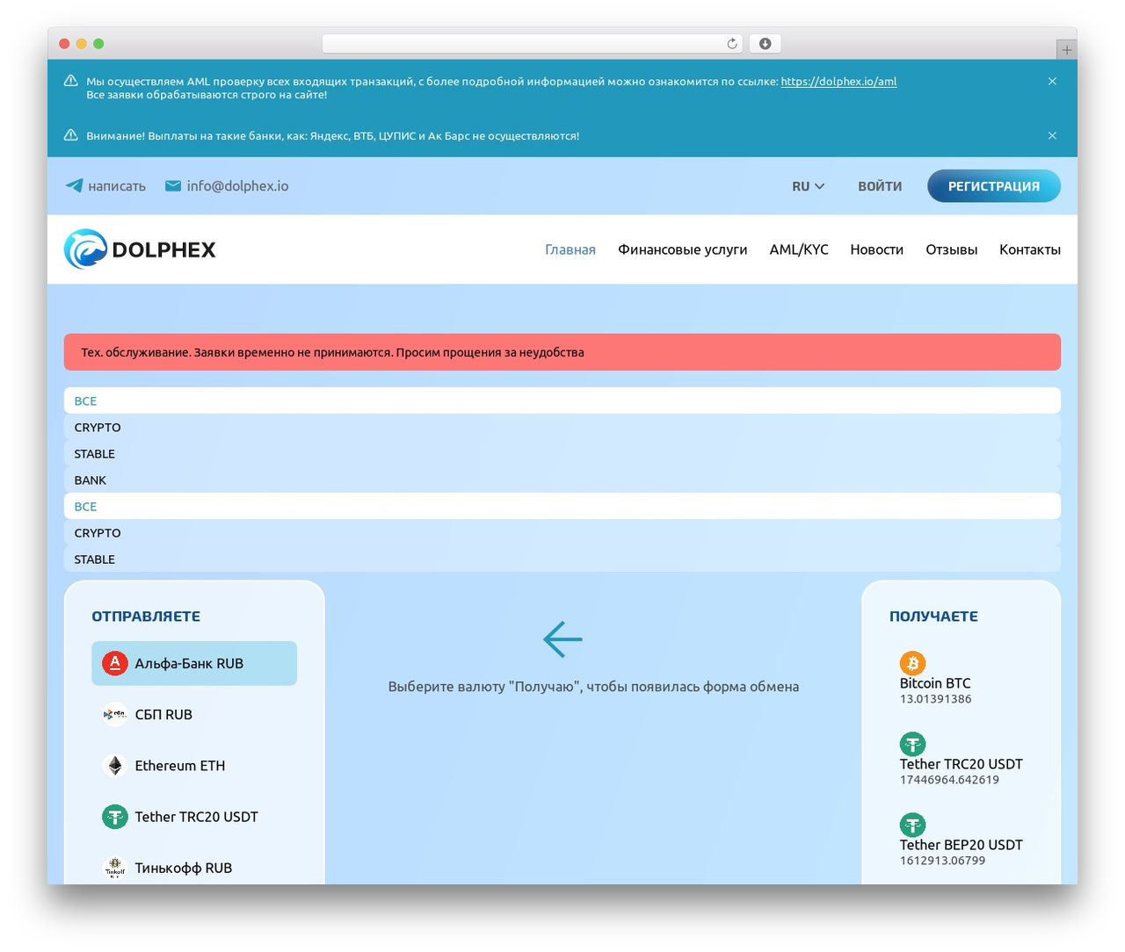Click the info@dolphex.io email link
1125x952 pixels.
tap(237, 185)
